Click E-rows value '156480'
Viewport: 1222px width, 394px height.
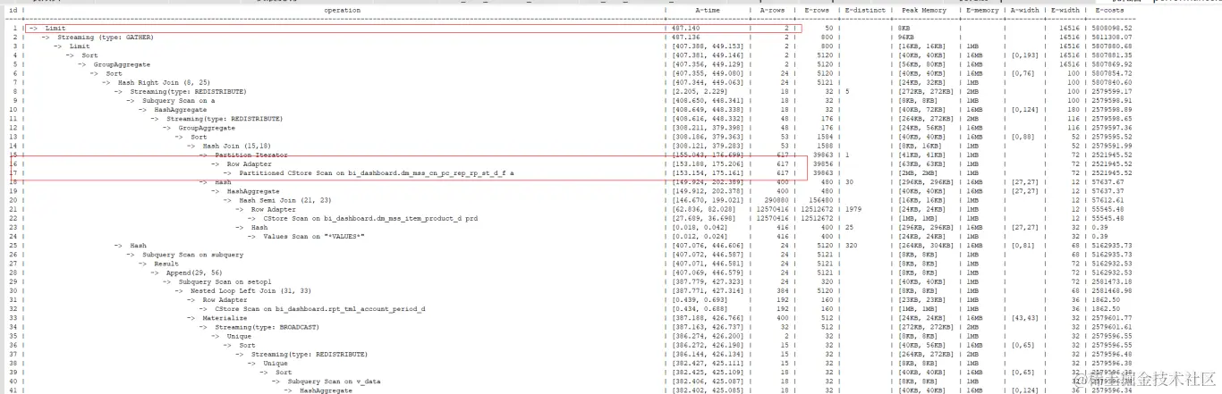(x=820, y=200)
